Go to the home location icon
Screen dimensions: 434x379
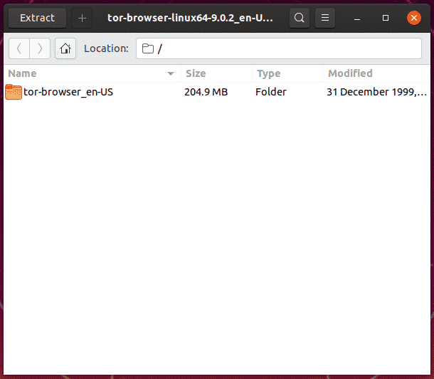coord(65,48)
